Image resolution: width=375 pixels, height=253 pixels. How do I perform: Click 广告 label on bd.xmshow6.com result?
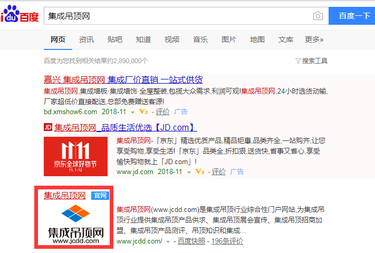coord(181,112)
